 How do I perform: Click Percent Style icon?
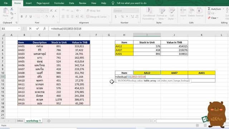[122, 16]
